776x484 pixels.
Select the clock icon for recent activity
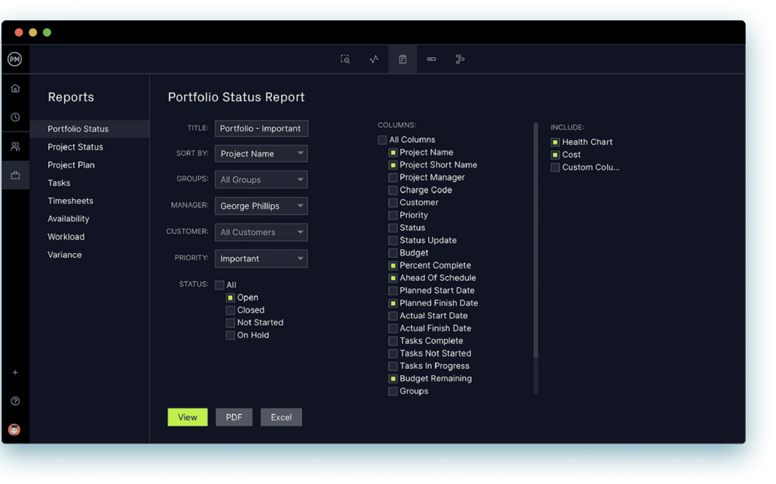pyautogui.click(x=15, y=117)
